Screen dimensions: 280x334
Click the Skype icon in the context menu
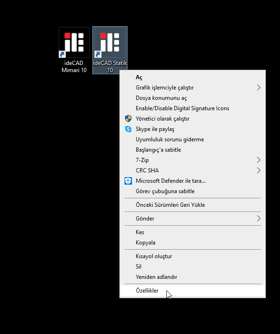pyautogui.click(x=128, y=129)
